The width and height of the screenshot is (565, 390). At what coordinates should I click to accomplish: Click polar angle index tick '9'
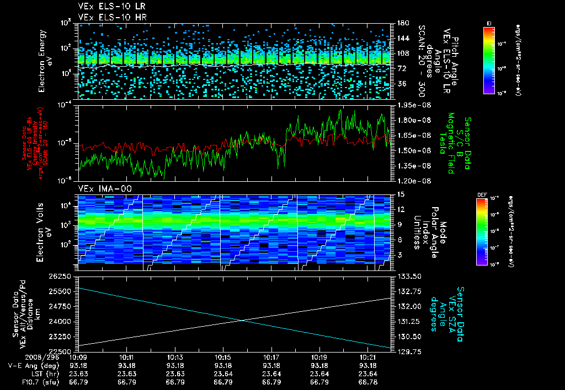(399, 225)
